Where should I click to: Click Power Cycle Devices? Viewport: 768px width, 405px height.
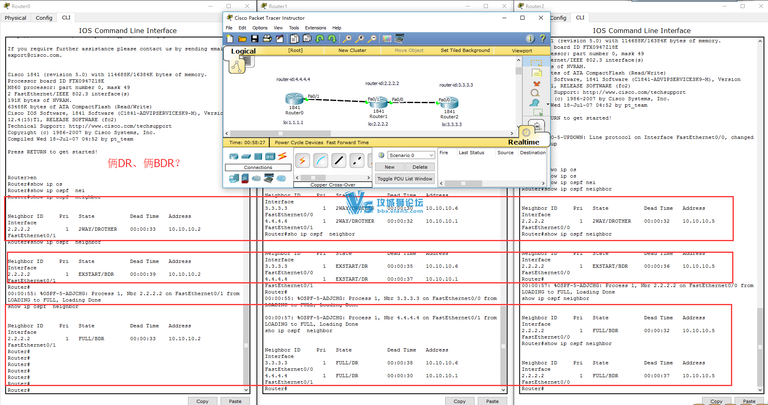click(x=299, y=143)
